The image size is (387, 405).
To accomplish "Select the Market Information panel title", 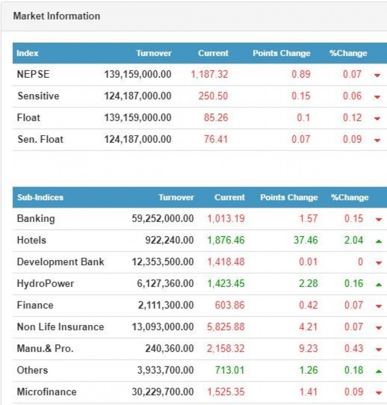I will (56, 16).
